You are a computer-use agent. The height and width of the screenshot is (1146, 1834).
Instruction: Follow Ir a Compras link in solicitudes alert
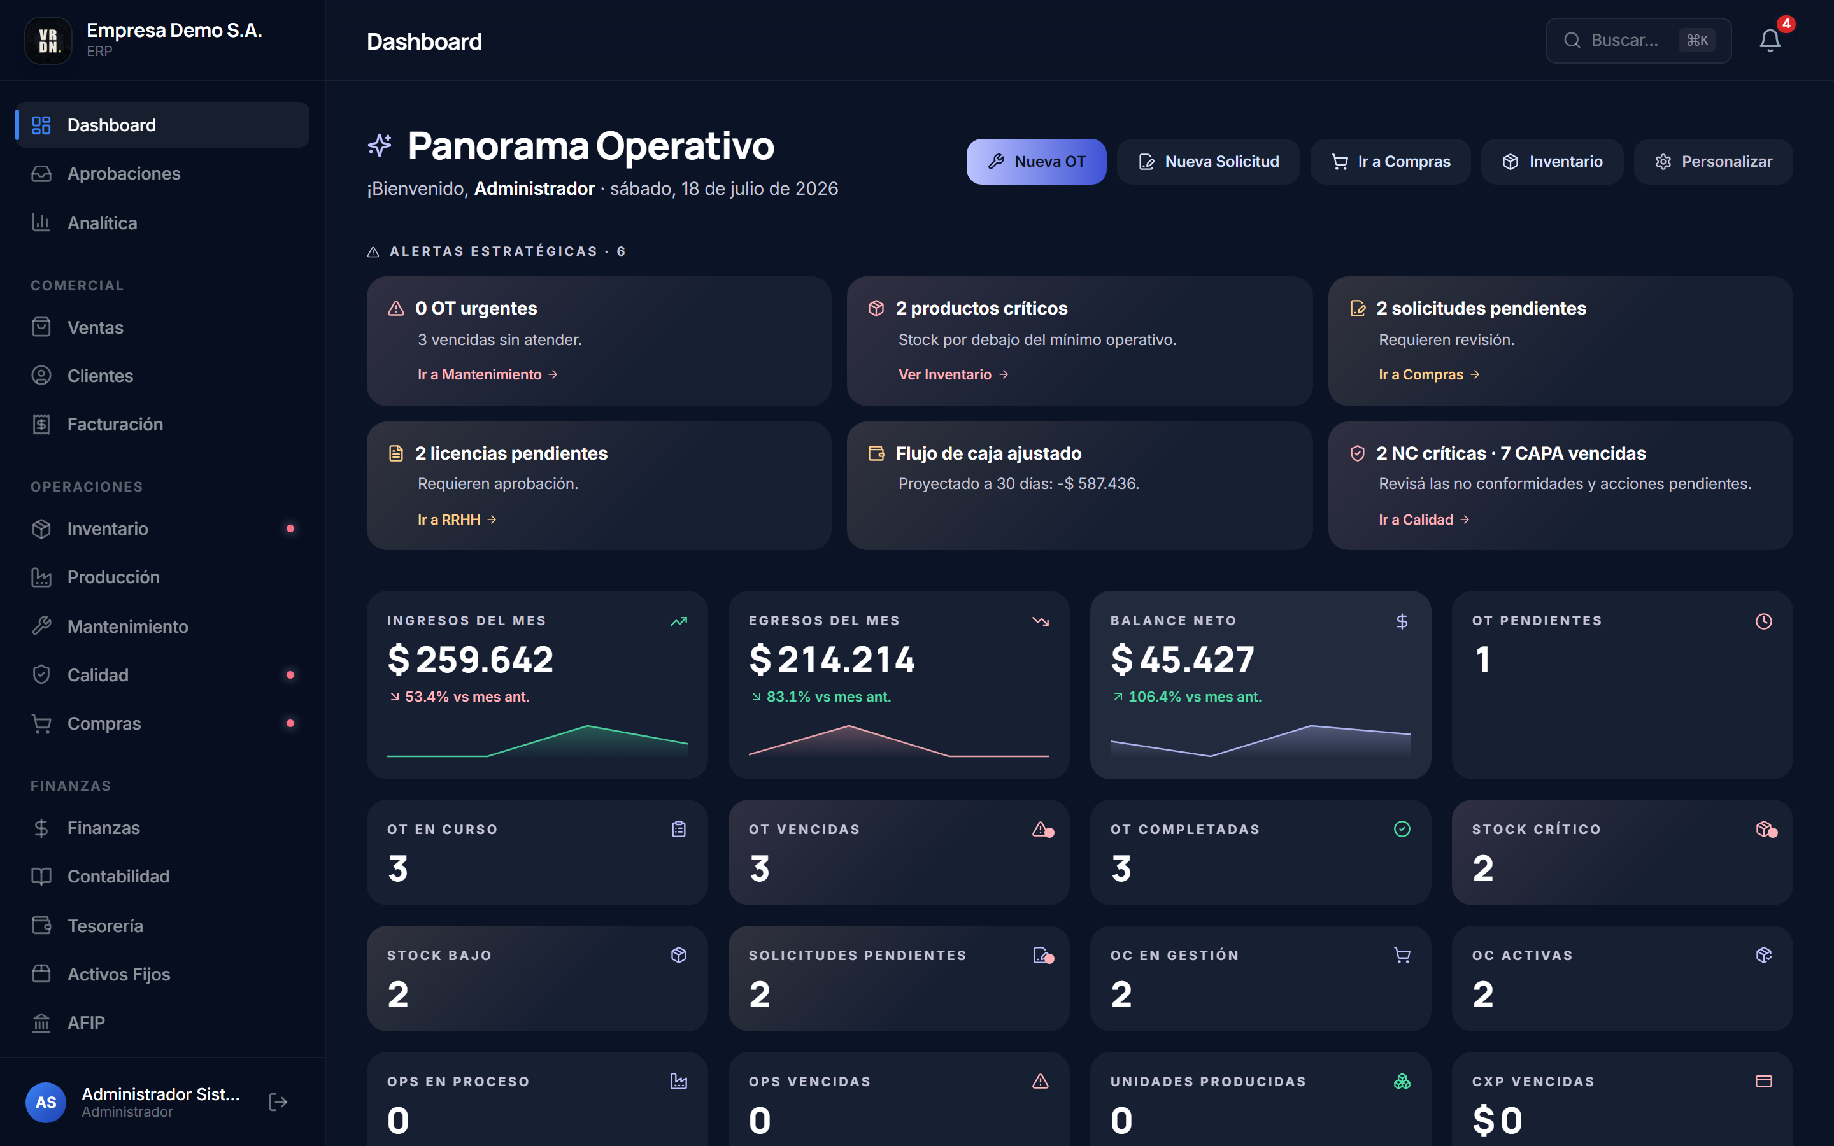1428,374
